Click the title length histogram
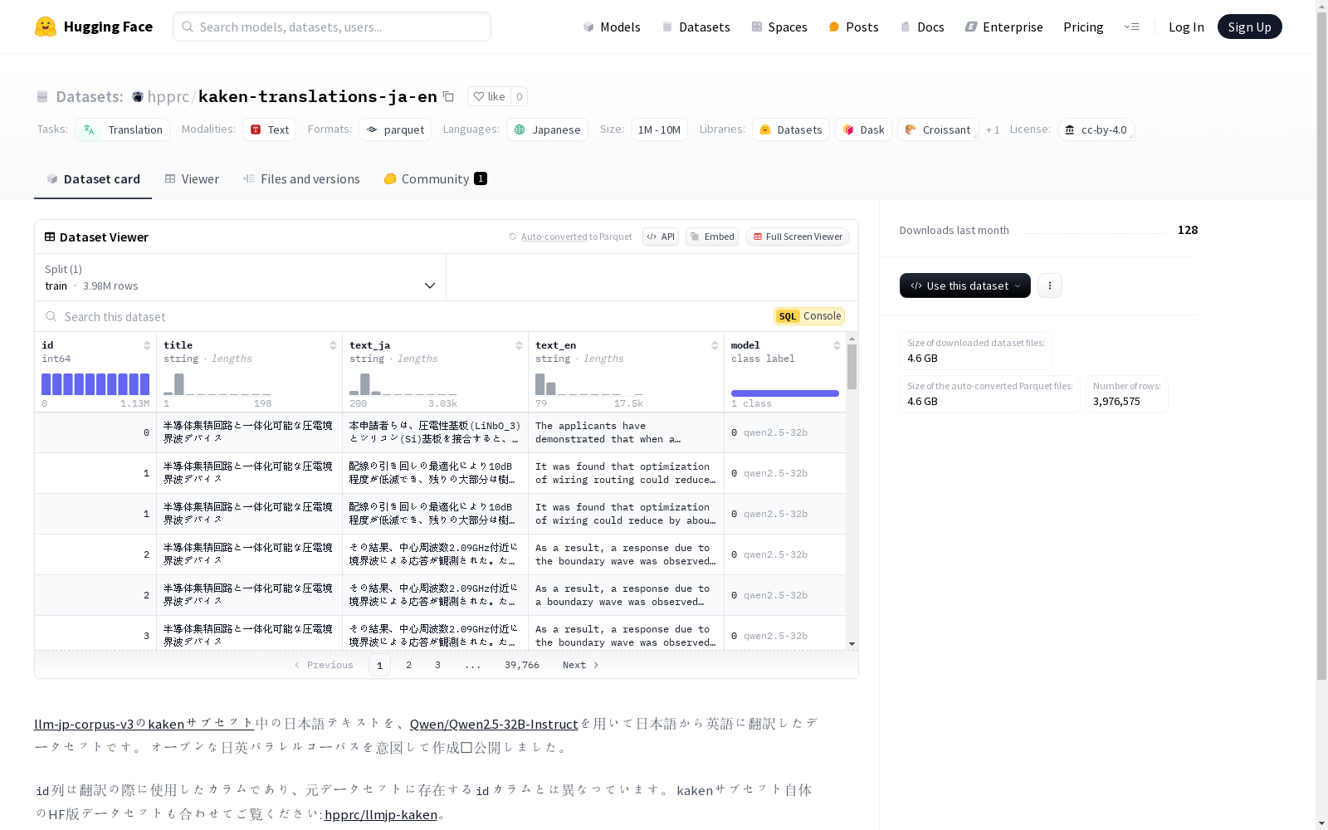Viewport: 1328px width, 830px height. coord(217,384)
